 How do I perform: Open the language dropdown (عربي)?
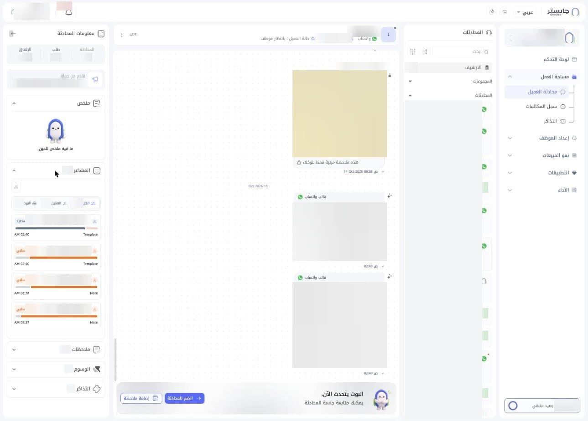525,12
